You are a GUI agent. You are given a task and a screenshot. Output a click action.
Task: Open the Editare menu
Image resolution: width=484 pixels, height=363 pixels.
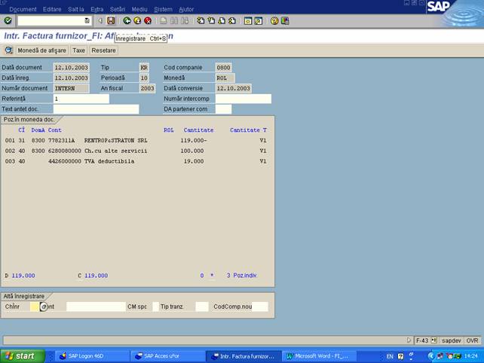52,9
